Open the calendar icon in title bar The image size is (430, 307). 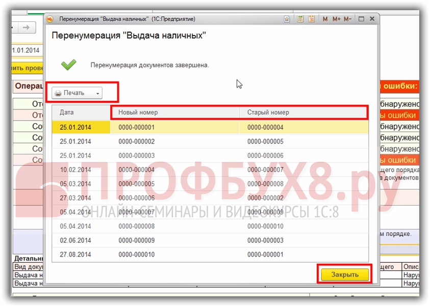(x=311, y=19)
